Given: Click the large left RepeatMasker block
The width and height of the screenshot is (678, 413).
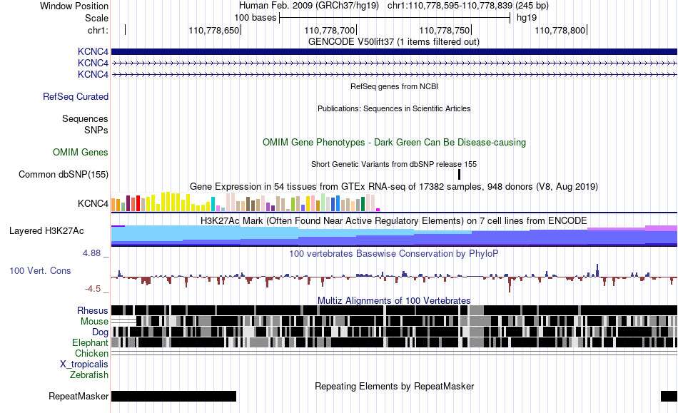Looking at the screenshot, I should [174, 396].
